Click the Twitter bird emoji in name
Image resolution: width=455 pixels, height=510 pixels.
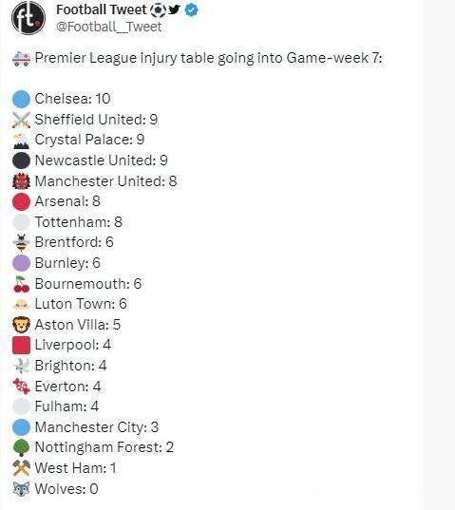point(174,9)
